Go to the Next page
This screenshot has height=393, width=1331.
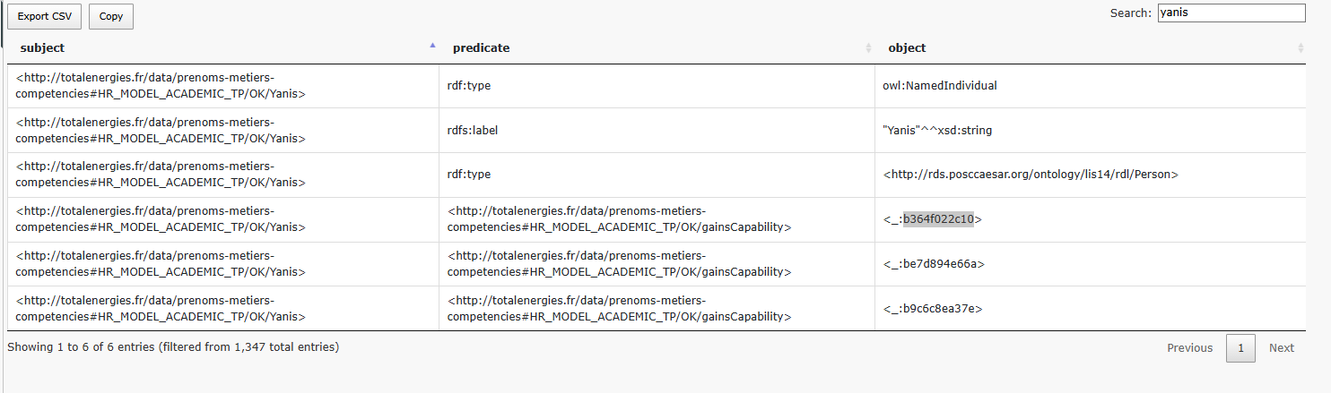click(1282, 348)
